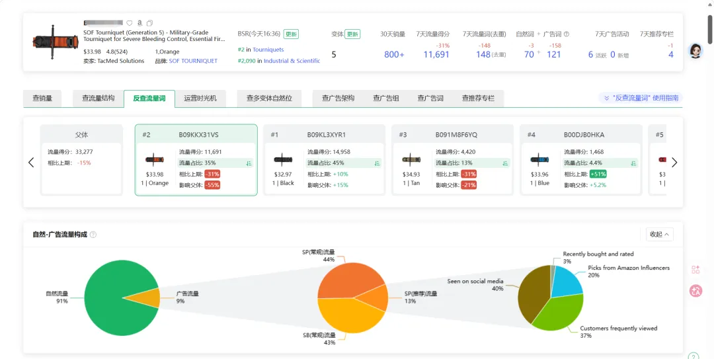Viewport: 714px width, 359px height.
Task: Open the Tourniquets category link
Action: point(268,50)
